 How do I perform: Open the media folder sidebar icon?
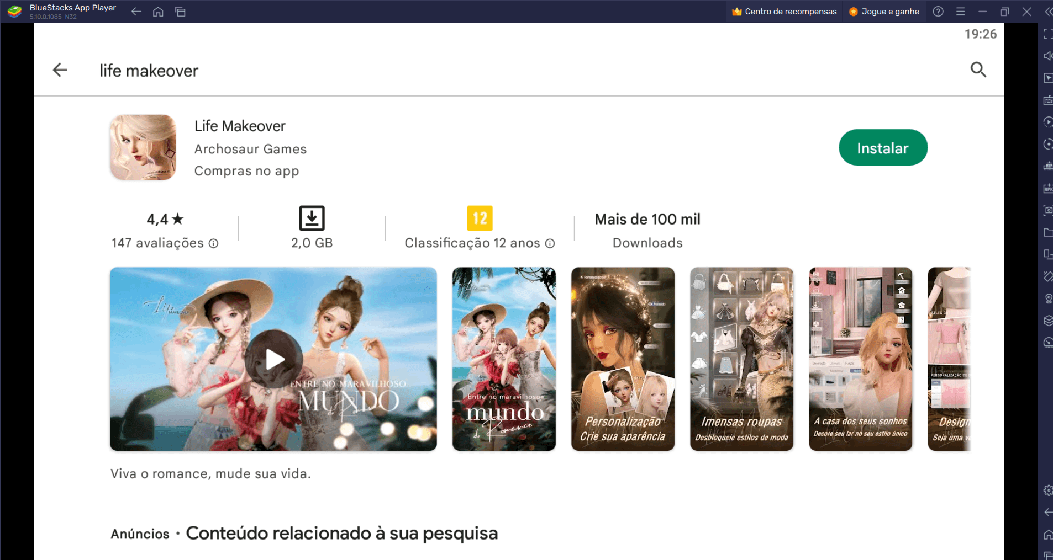pyautogui.click(x=1047, y=232)
